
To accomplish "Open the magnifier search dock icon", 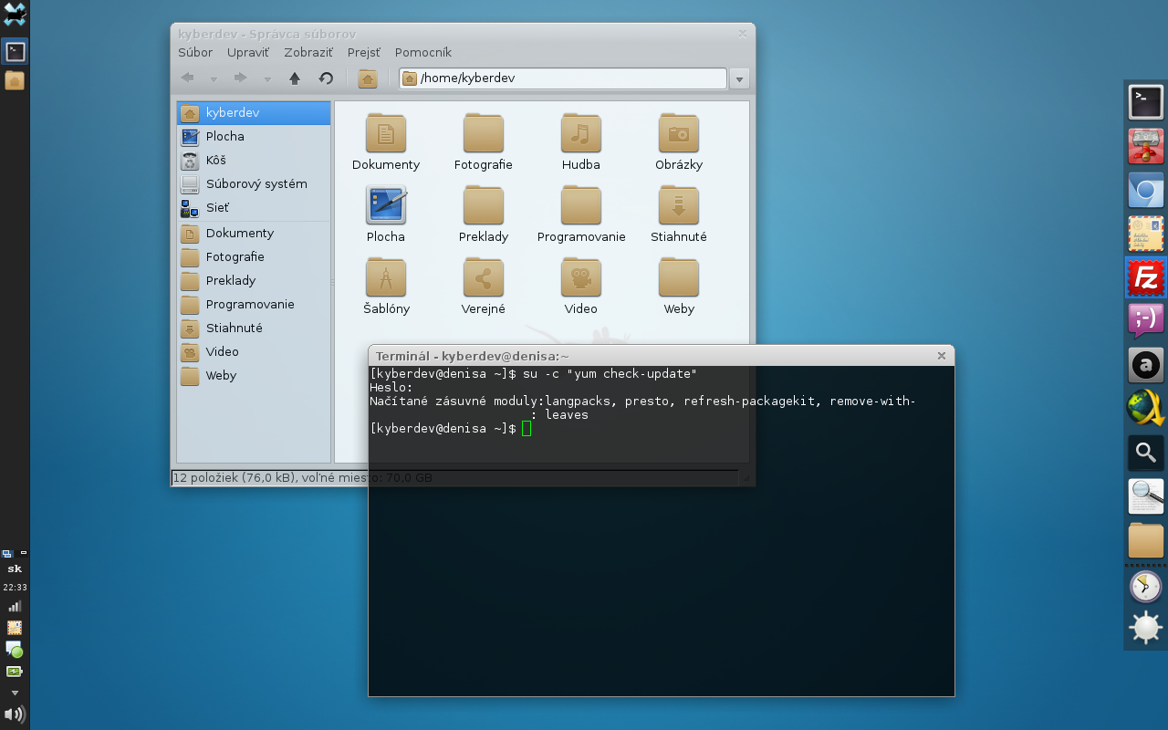I will (x=1145, y=453).
